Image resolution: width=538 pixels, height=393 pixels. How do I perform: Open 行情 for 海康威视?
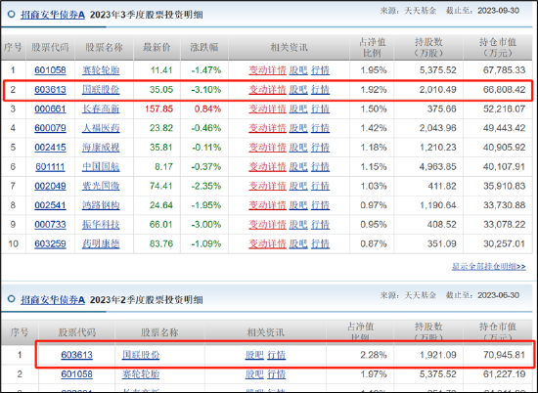point(320,148)
